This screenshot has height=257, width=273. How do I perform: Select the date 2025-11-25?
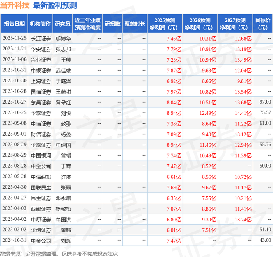pos(14,38)
